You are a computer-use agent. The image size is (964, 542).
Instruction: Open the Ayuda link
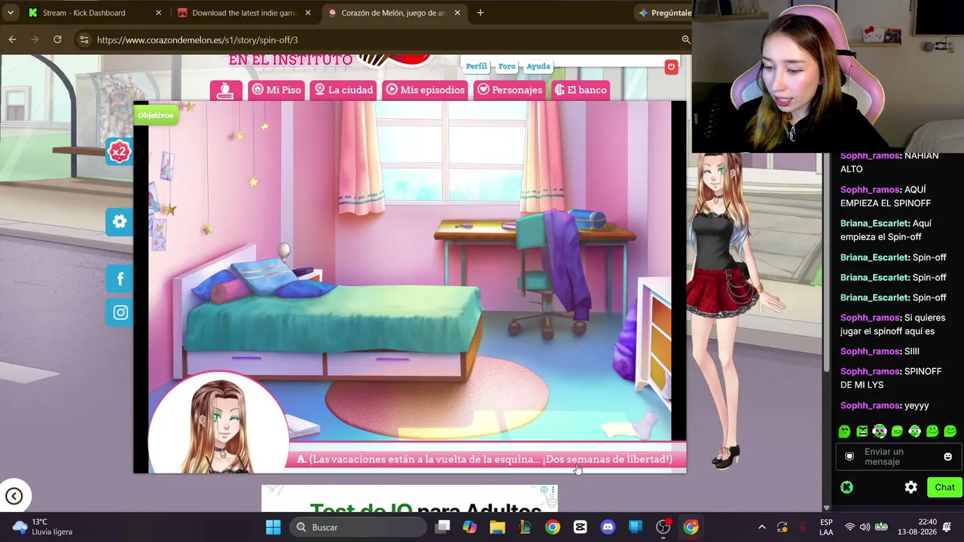[538, 66]
